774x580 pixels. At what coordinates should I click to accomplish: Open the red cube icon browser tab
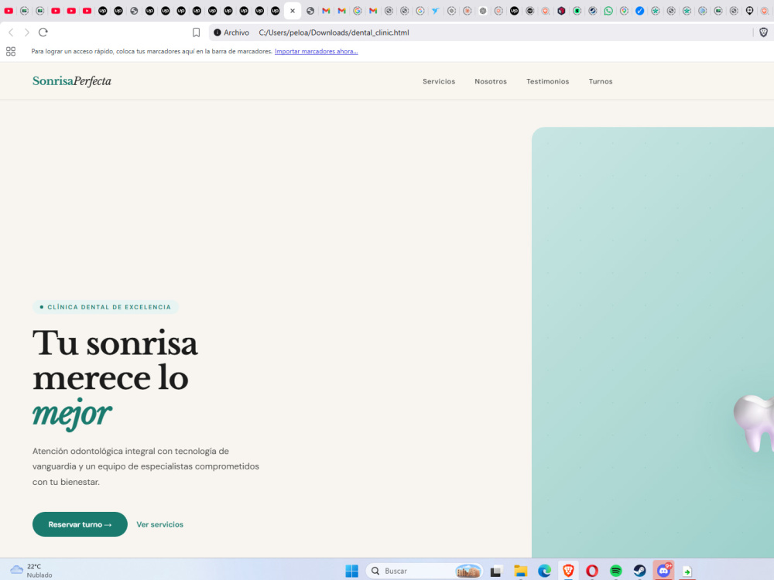561,11
